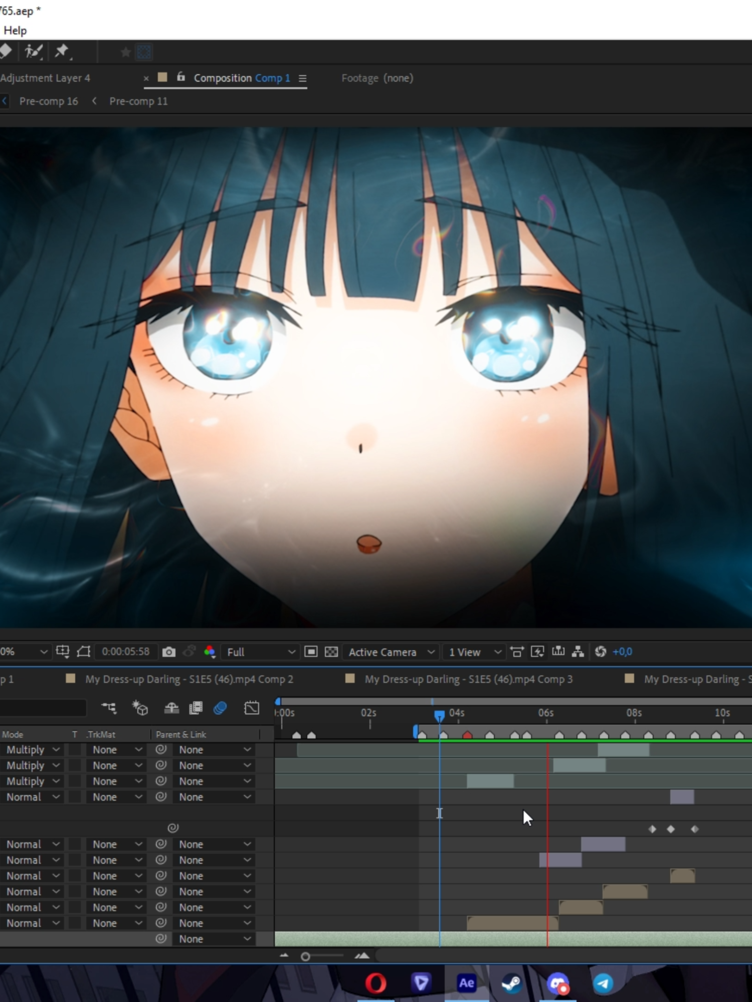This screenshot has height=1002, width=752.
Task: Open the S1E5 (46).mp4 Comp 2 timeline tab
Action: 189,679
